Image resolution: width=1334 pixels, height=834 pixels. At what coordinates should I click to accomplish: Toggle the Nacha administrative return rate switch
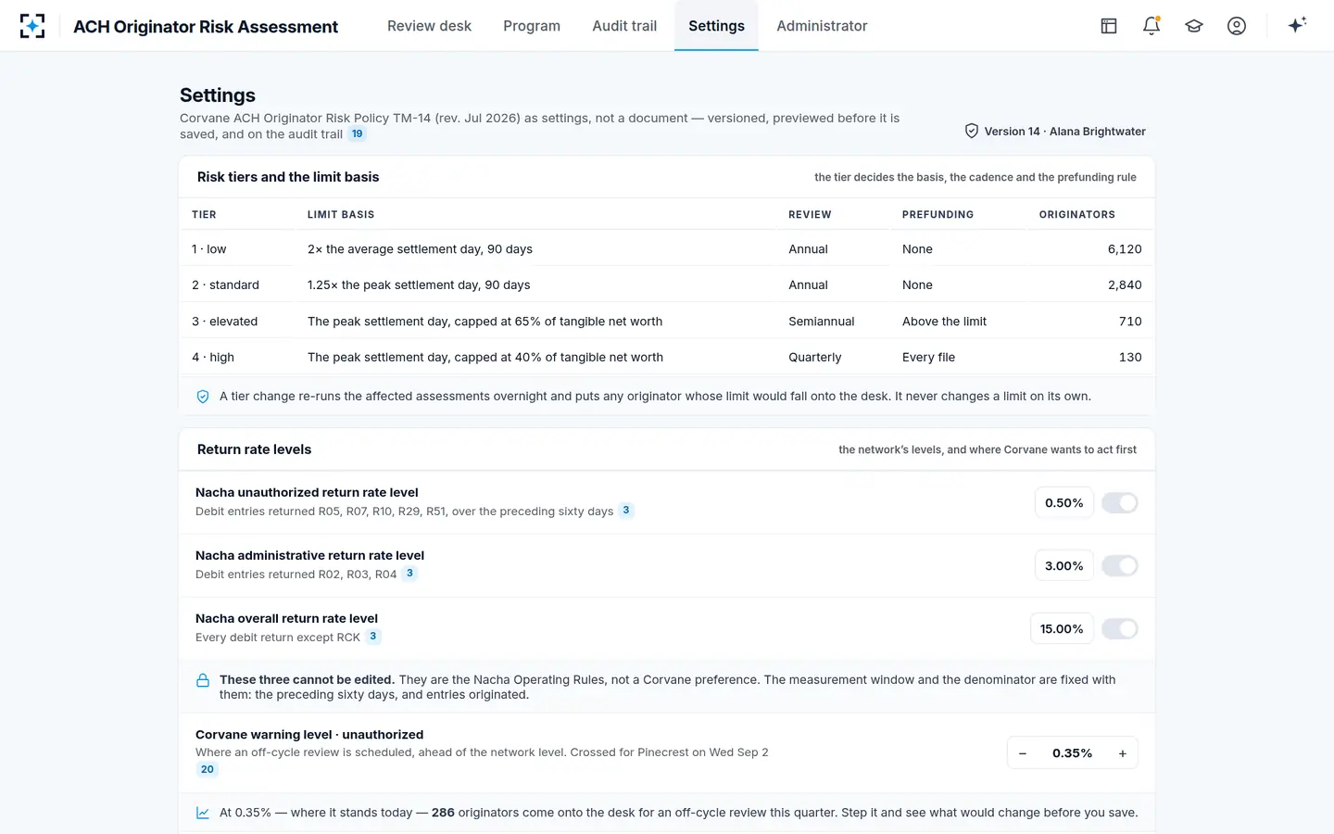pos(1120,566)
